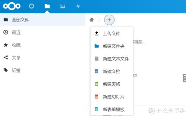Screen dimensions: 186x116
Task: Open 最近 recent files in the sidebar
Action: (x=42, y=32)
